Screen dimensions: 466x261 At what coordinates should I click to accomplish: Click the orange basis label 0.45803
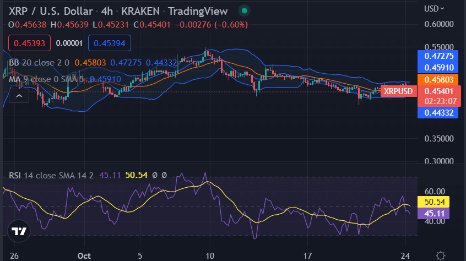click(x=439, y=80)
